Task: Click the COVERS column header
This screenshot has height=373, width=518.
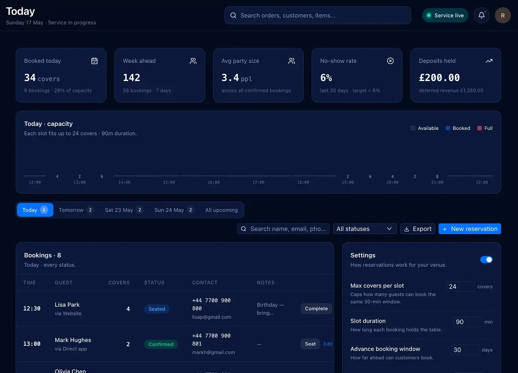Action: pos(119,282)
